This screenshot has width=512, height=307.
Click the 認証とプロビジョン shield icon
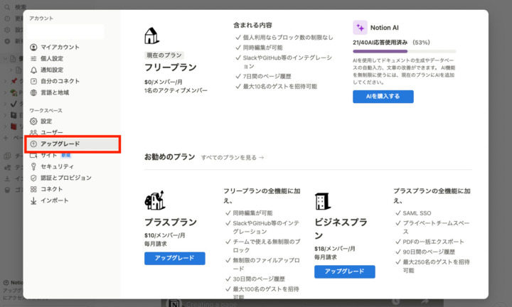tap(33, 178)
